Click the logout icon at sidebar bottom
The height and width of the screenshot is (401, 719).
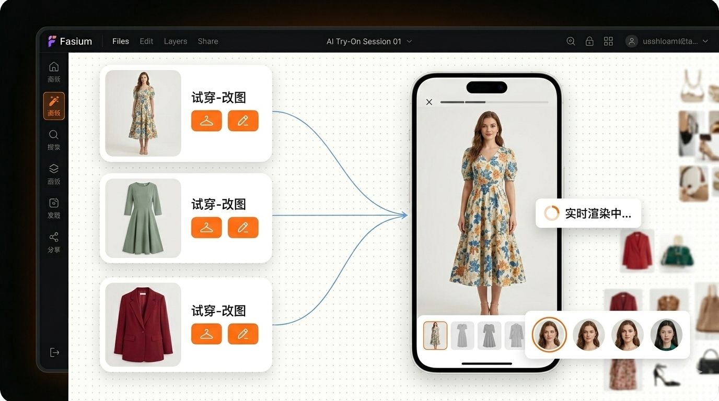54,352
